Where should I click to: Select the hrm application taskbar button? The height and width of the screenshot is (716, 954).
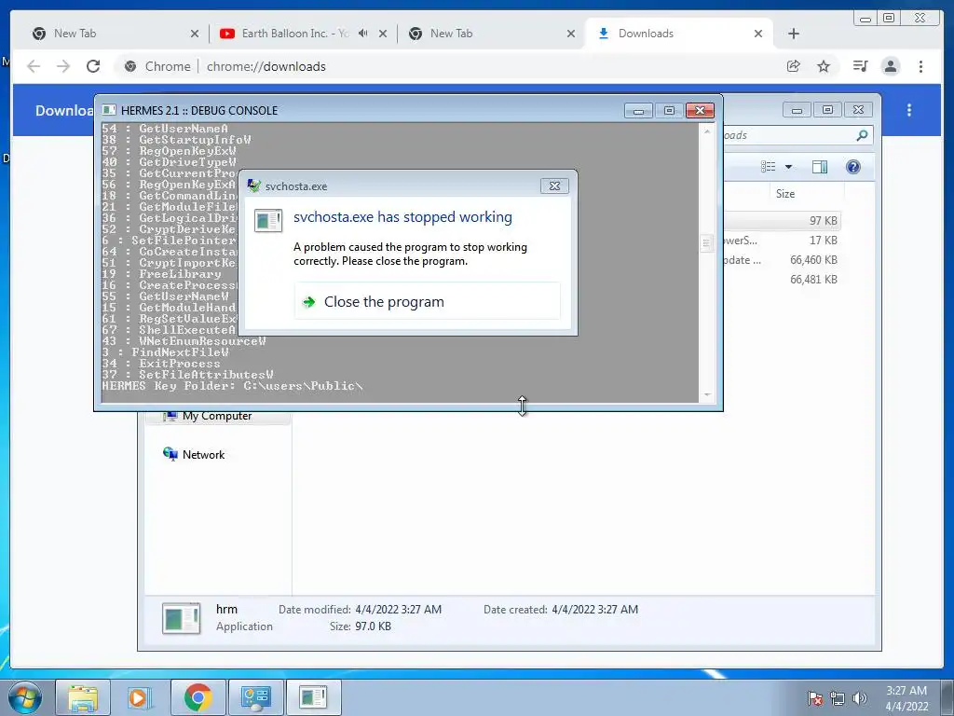pos(313,697)
